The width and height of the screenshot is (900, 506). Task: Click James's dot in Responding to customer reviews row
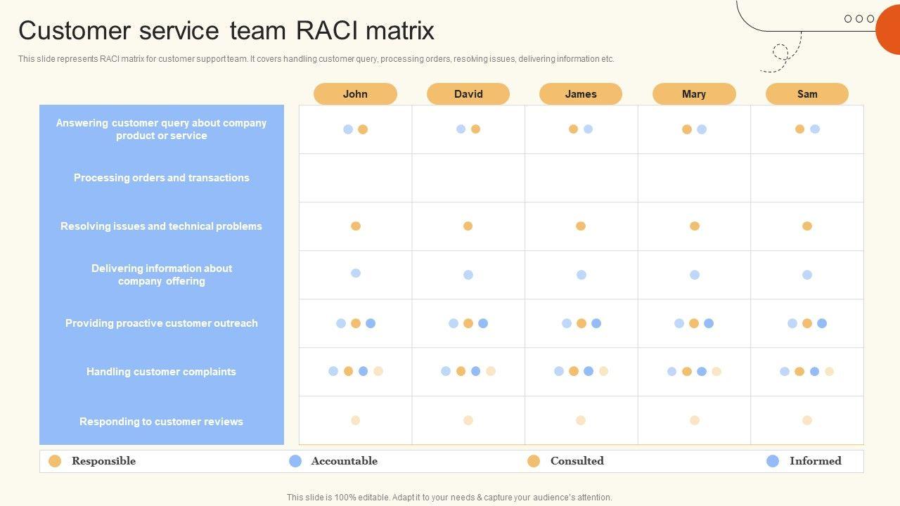point(581,420)
